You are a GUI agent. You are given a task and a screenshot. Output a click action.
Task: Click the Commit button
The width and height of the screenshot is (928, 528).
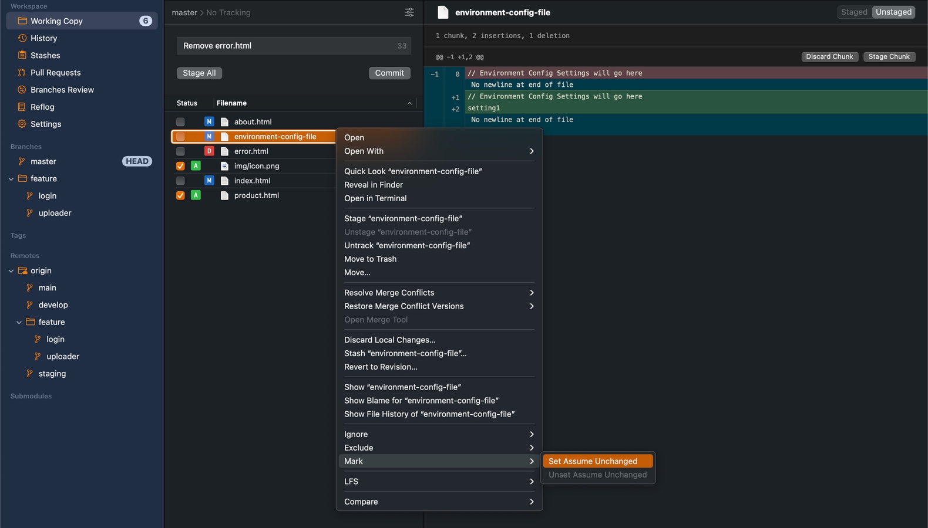tap(389, 73)
